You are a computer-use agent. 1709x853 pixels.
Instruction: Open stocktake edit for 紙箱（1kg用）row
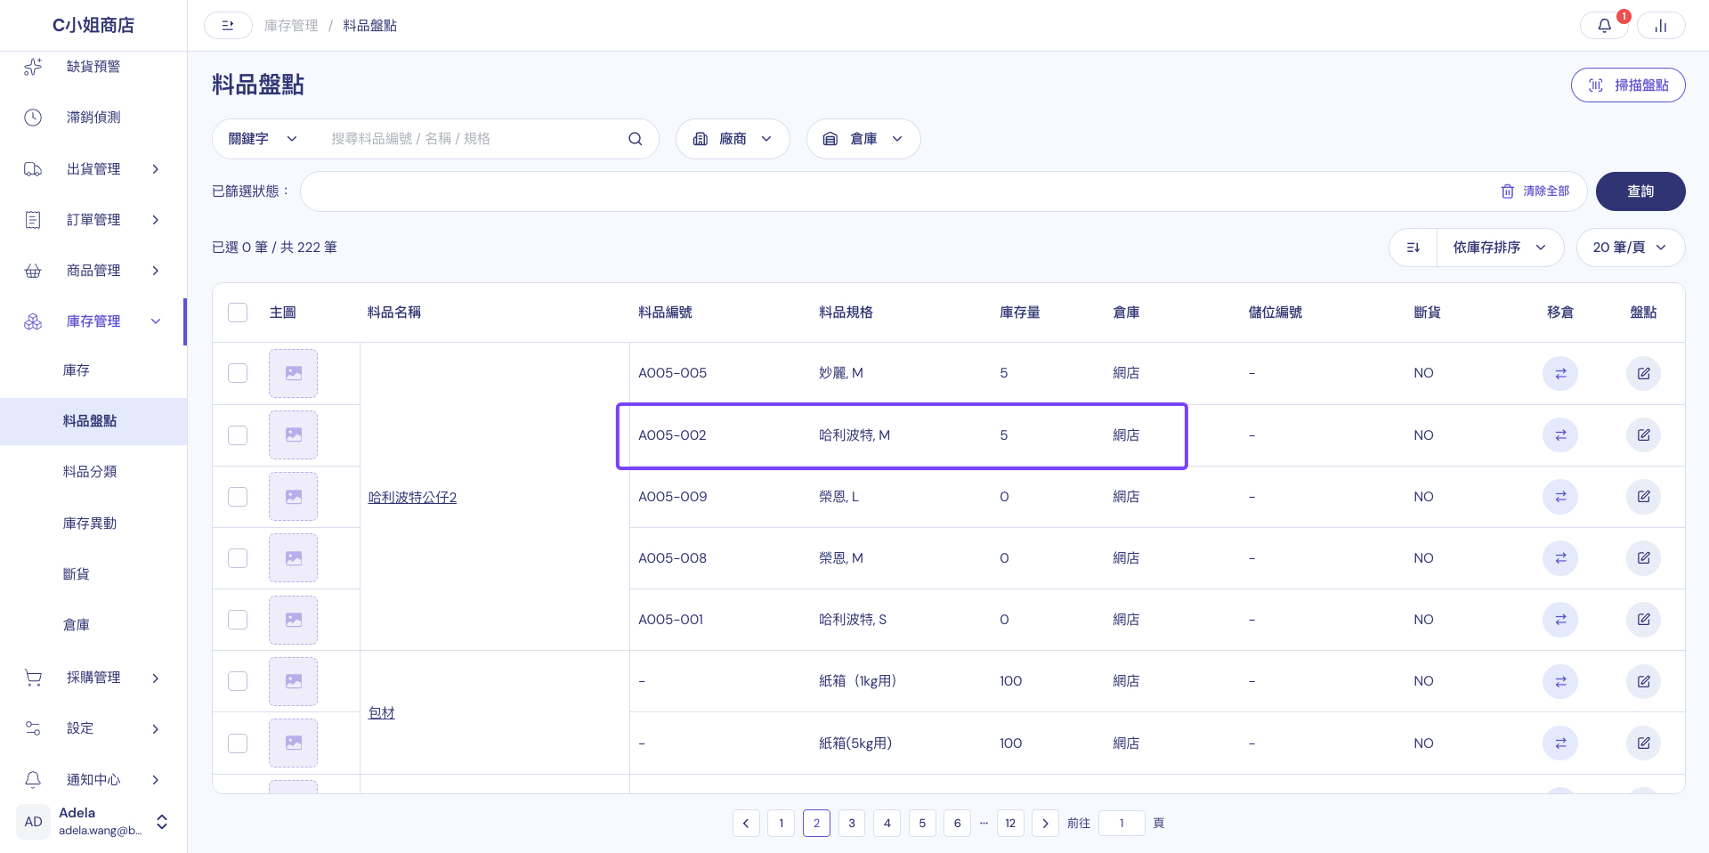pyautogui.click(x=1644, y=681)
